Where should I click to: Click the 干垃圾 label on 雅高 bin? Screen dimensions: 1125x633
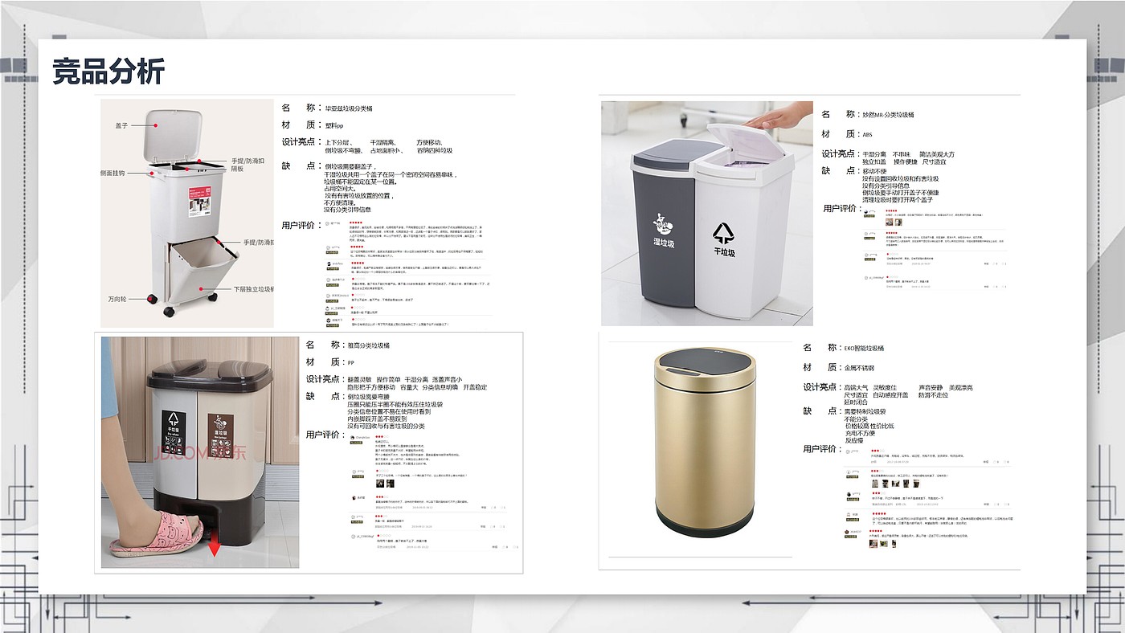point(174,431)
